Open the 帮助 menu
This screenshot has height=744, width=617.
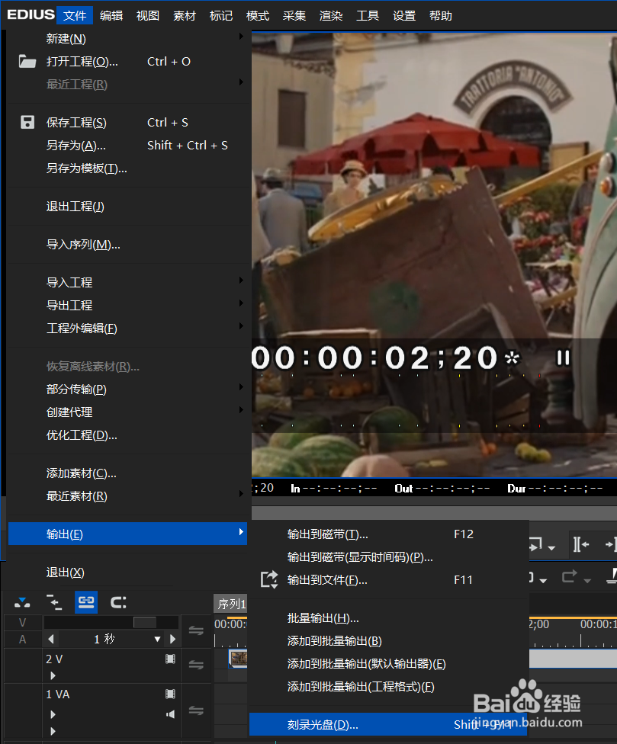[x=441, y=16]
